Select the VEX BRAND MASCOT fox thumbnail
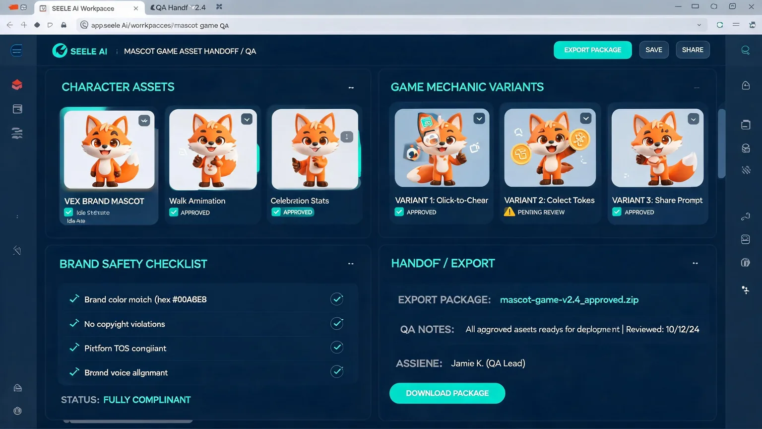The width and height of the screenshot is (762, 429). (x=109, y=149)
